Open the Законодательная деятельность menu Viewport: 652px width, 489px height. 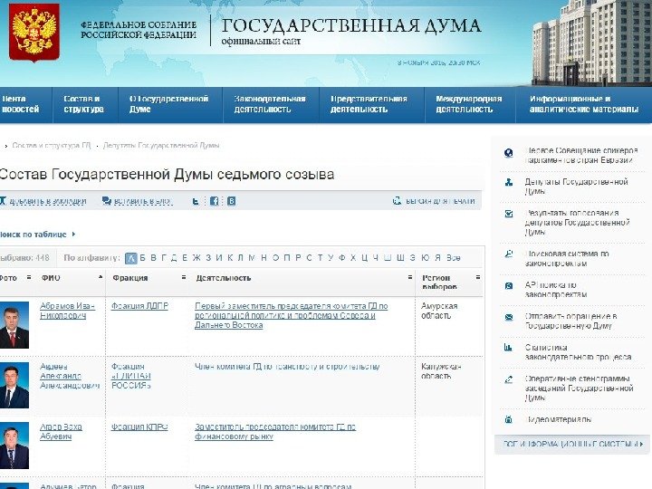[271, 105]
